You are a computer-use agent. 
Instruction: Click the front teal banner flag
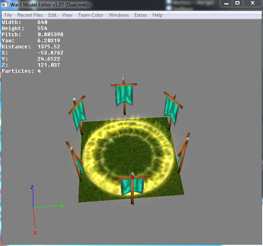[x=133, y=187]
